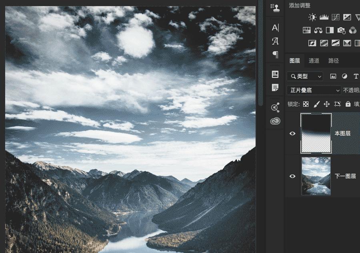This screenshot has width=360, height=253.
Task: Open the Properties panel icon in the strip
Action: tap(275, 74)
